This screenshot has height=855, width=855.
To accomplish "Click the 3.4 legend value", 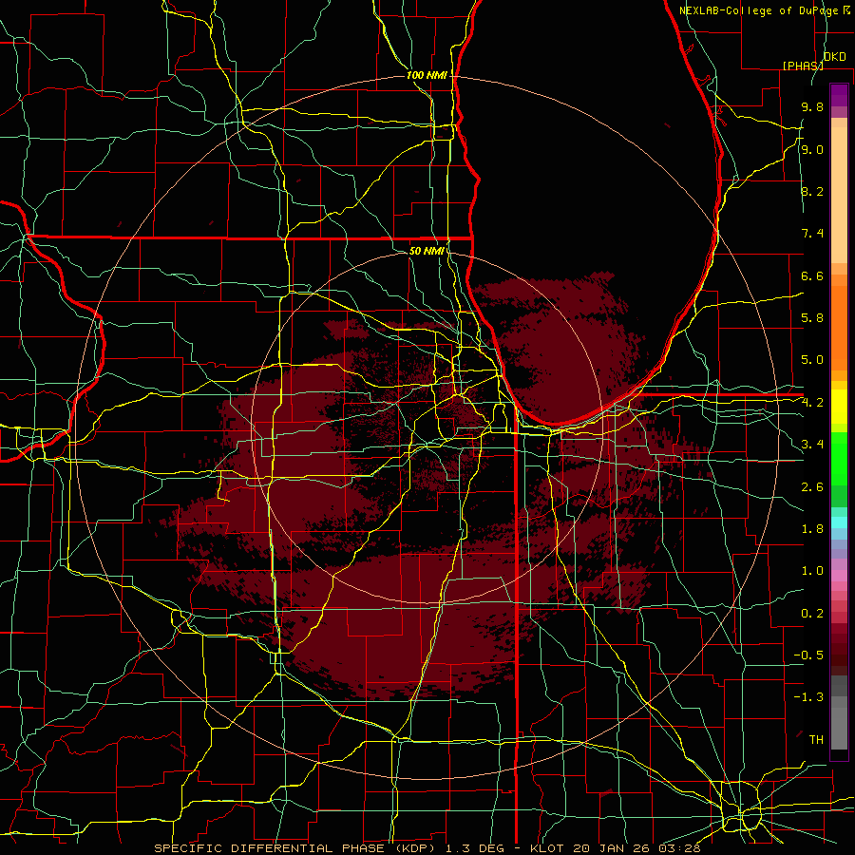I will pos(812,445).
